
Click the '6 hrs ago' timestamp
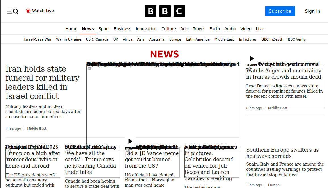254,108
